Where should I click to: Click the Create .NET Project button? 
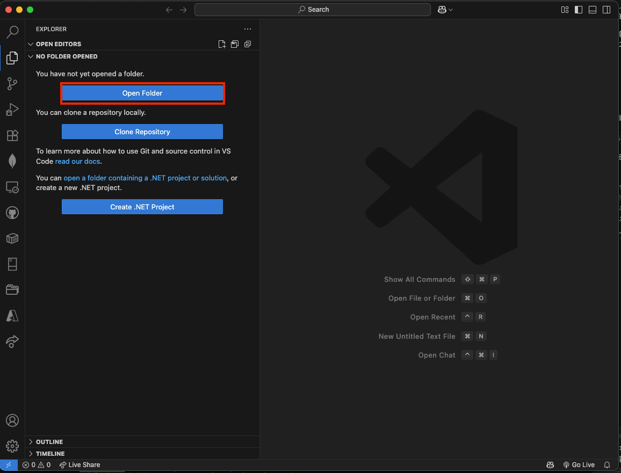[142, 207]
